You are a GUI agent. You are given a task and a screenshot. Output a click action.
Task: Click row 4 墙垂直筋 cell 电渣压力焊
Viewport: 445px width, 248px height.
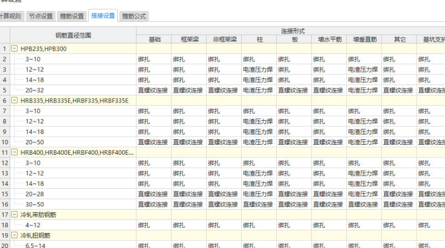(x=364, y=80)
